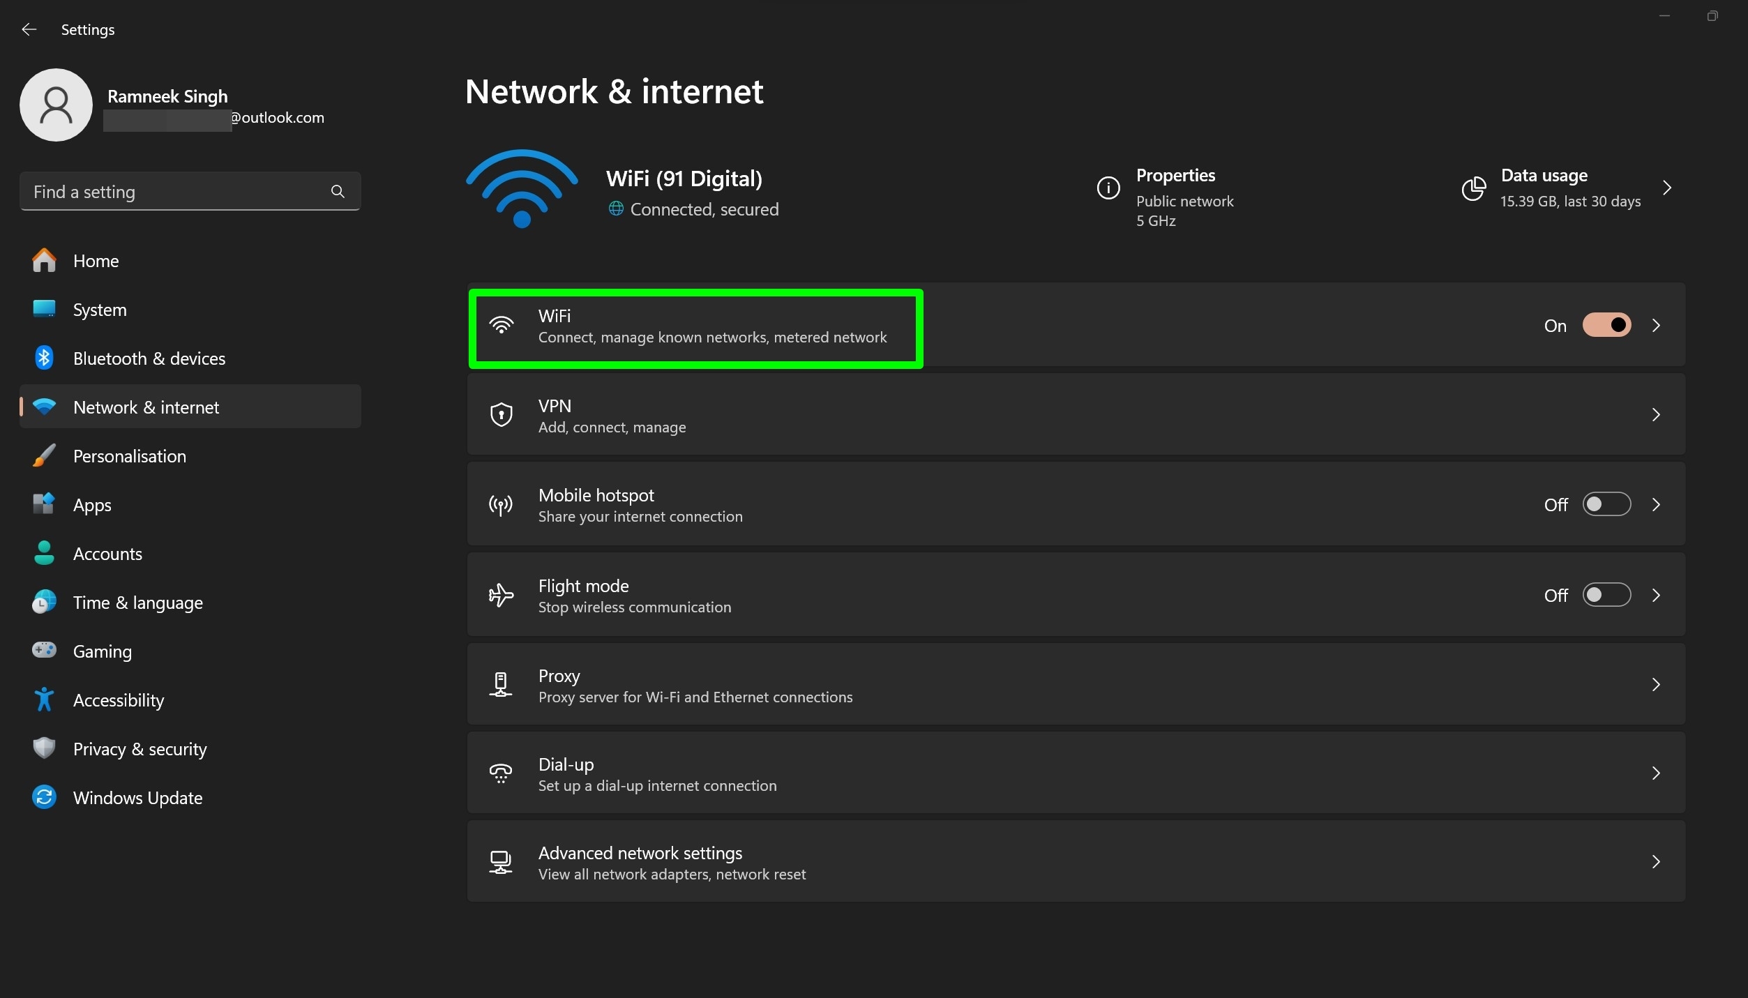1748x998 pixels.
Task: Click the 'WiFi (91 Digital)' network name
Action: tap(684, 179)
